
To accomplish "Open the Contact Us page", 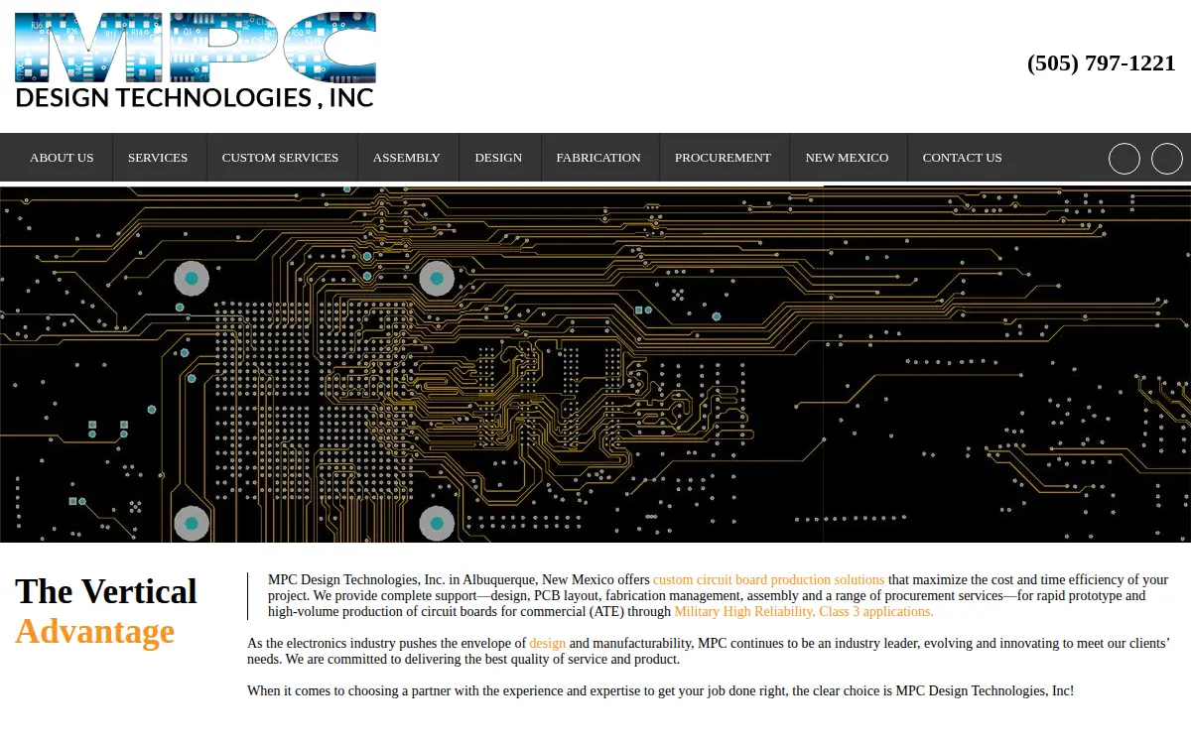I will (x=962, y=158).
